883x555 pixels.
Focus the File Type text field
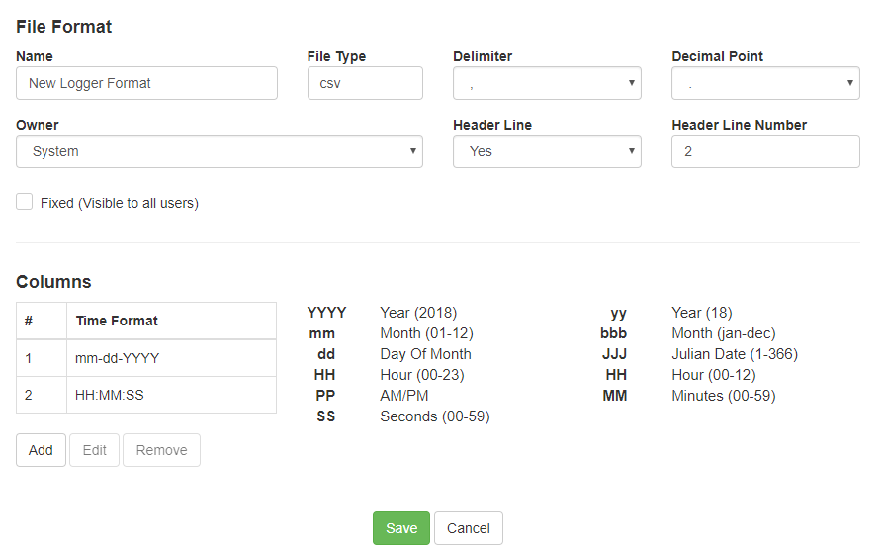pos(365,83)
